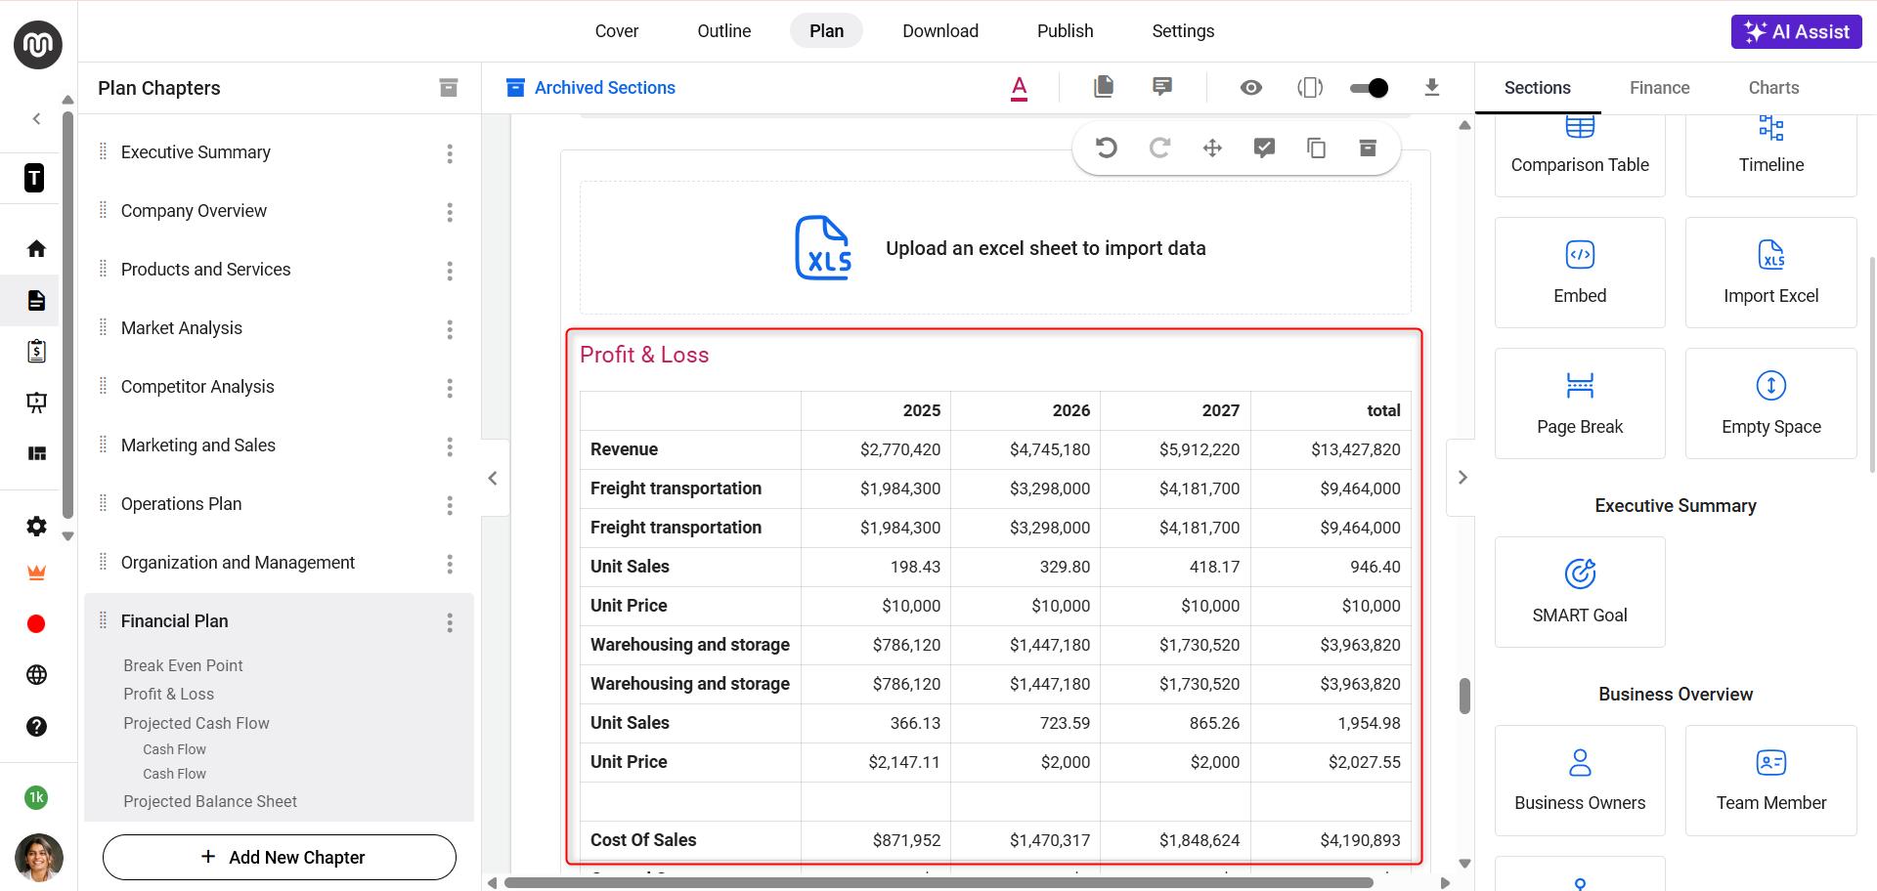Screen dimensions: 1877x891
Task: Click the undo icon in floating toolbar
Action: coord(1107,148)
